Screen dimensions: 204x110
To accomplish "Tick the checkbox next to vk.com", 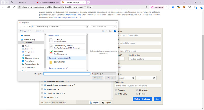I will coord(42,97).
